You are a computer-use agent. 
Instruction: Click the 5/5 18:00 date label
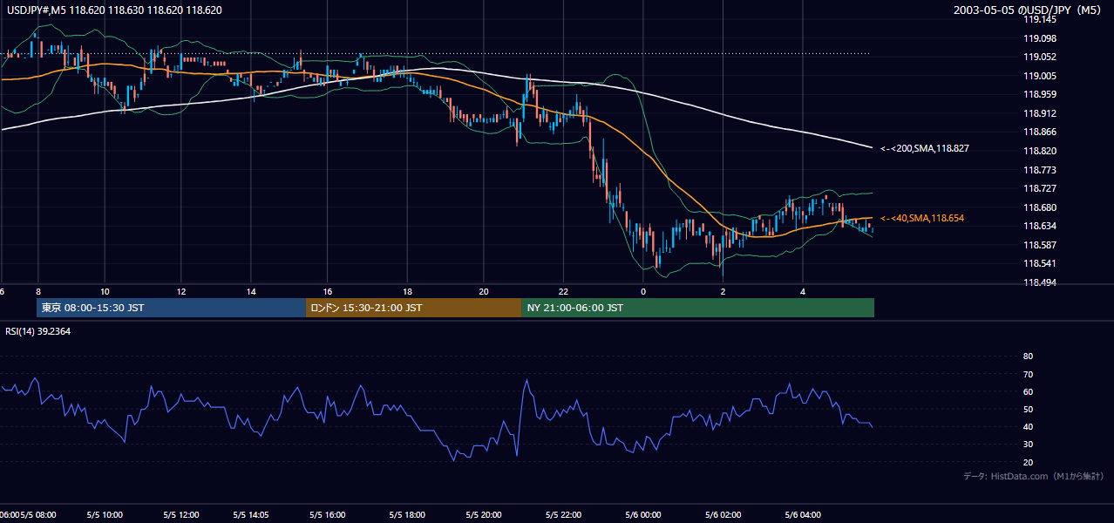407,515
